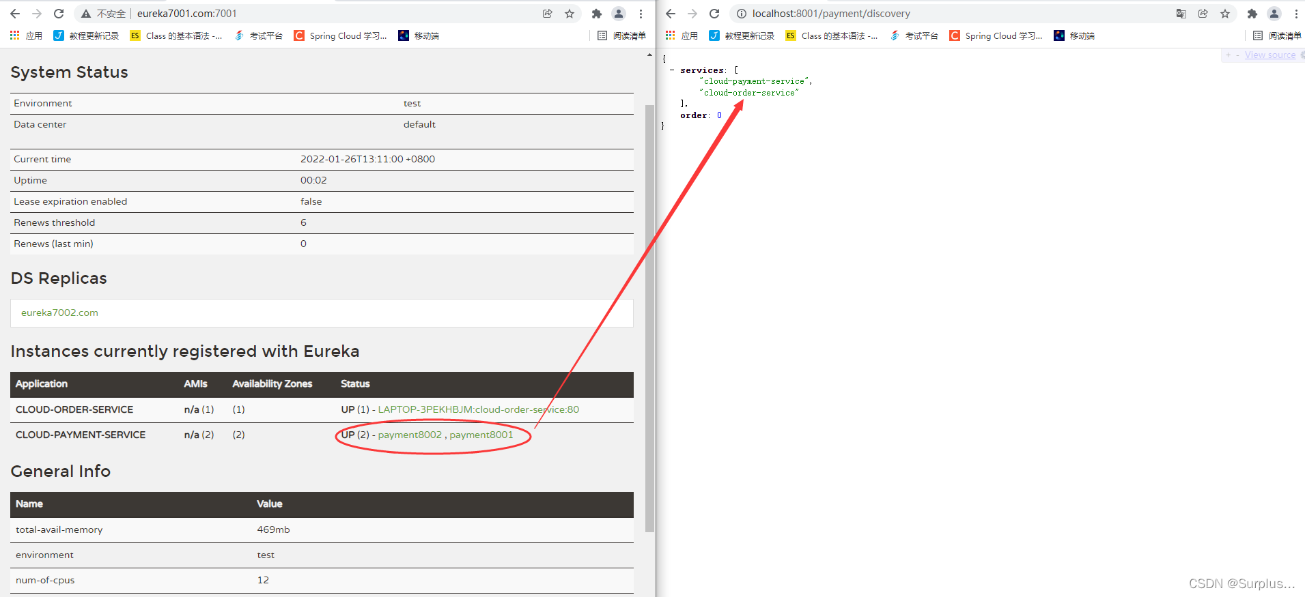Click the not-secure warning icon in left address bar
Viewport: 1305px width, 597px height.
[x=86, y=14]
